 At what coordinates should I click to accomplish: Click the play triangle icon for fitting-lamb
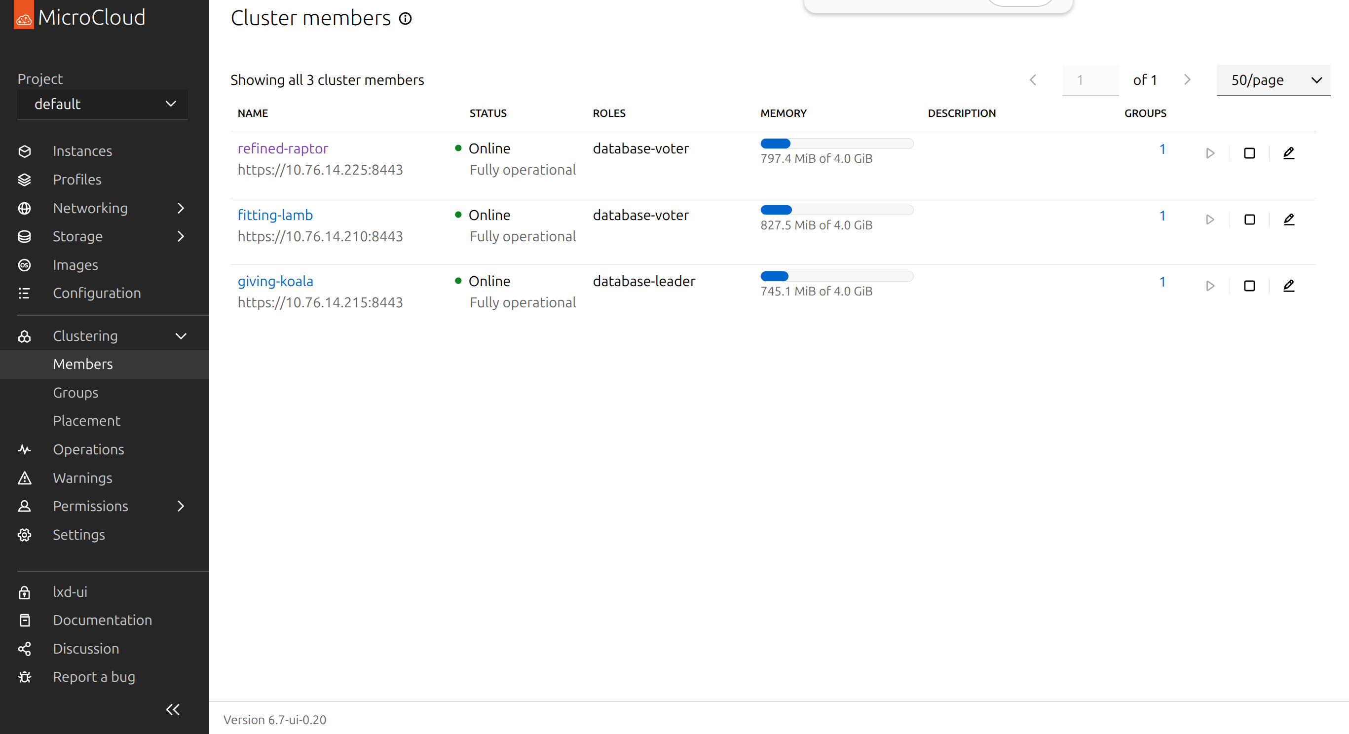click(1210, 220)
